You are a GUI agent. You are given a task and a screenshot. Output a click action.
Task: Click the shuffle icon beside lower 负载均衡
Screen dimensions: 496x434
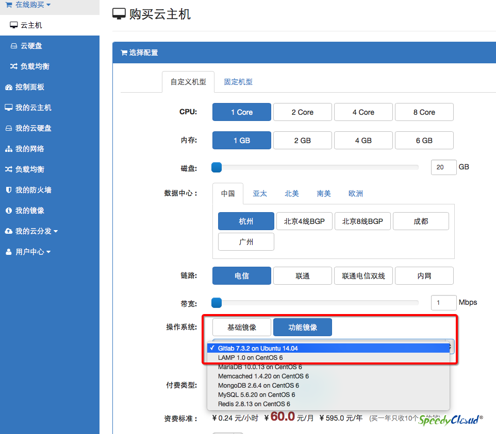click(9, 169)
